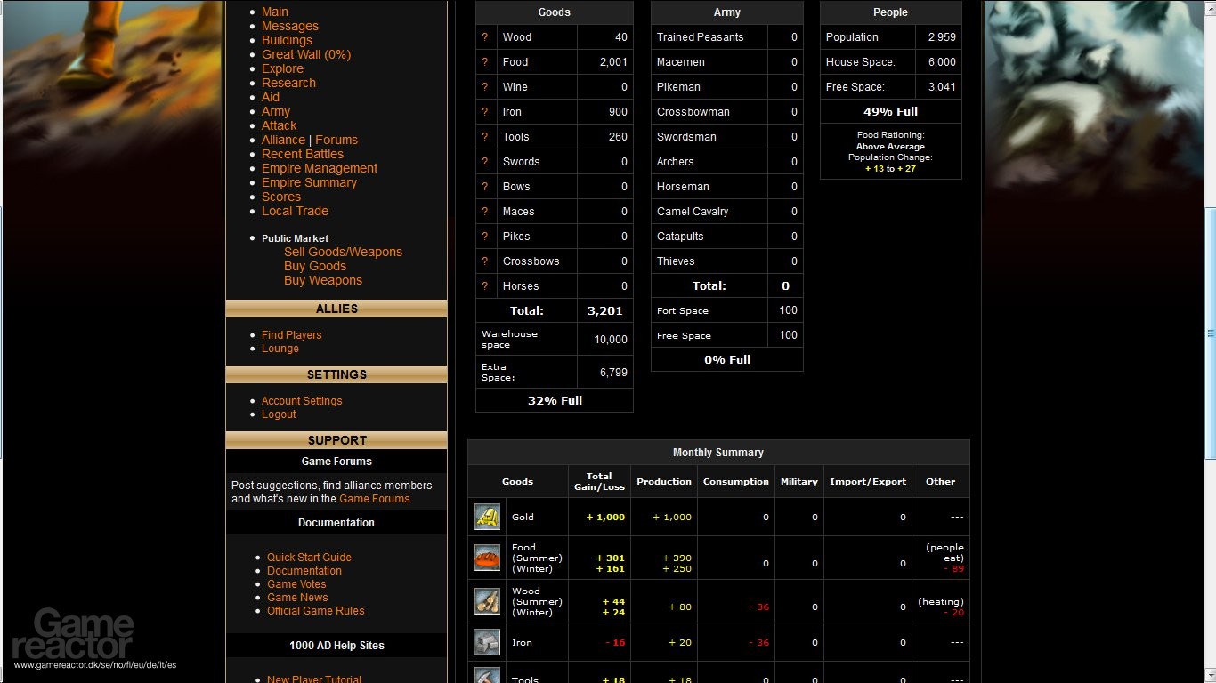Click the Wood logs icon in Monthly Summary
Image resolution: width=1216 pixels, height=683 pixels.
click(486, 600)
